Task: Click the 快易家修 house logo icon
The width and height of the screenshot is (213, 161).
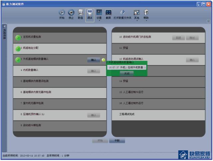Action: pos(183,155)
